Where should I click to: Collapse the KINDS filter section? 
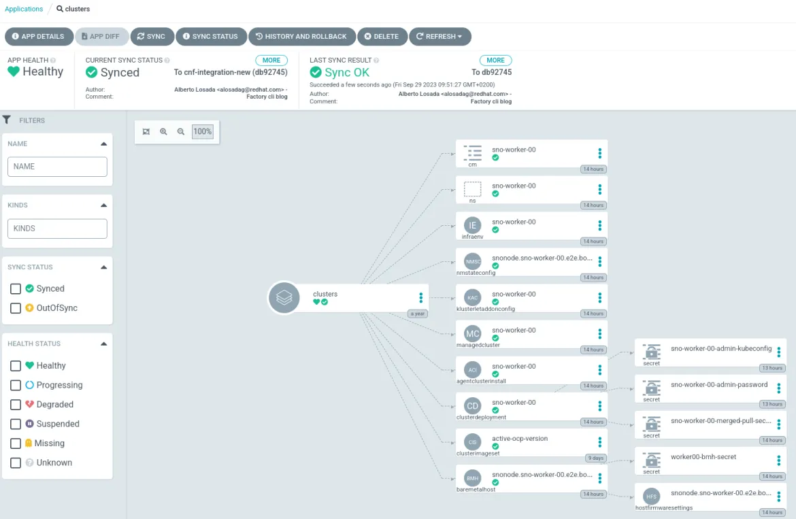pyautogui.click(x=103, y=205)
